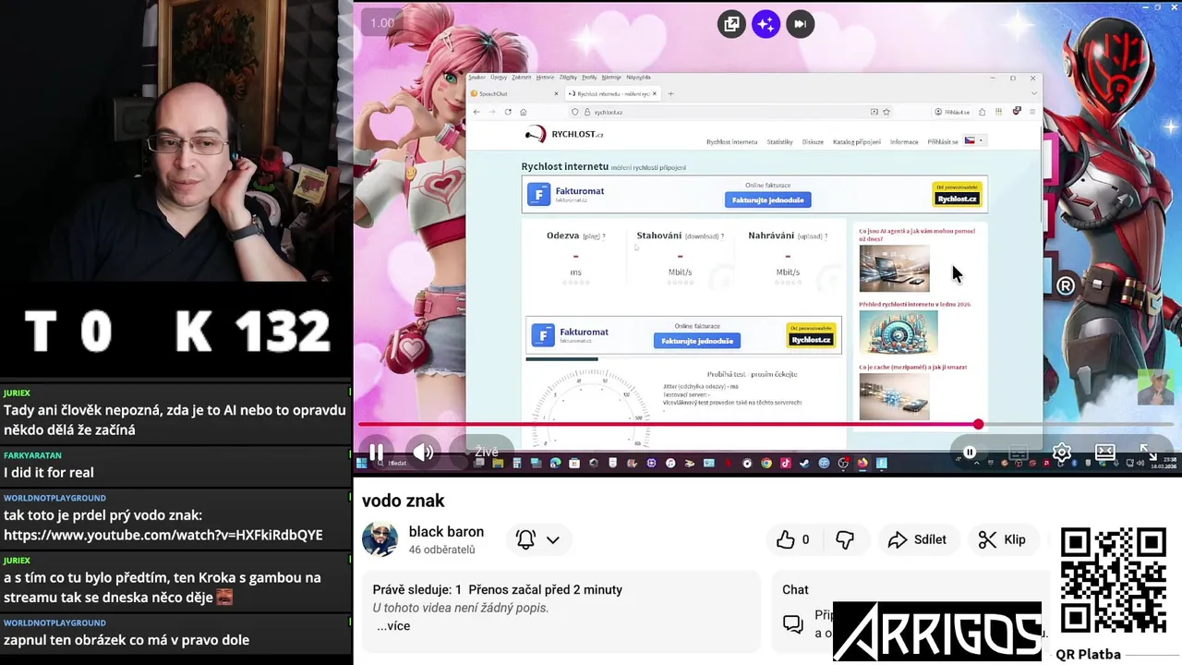Open the cache article thumbnail

tap(894, 395)
